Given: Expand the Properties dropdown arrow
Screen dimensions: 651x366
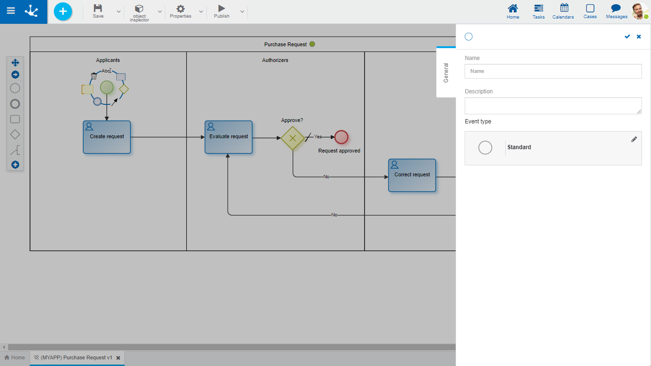Looking at the screenshot, I should click(201, 11).
